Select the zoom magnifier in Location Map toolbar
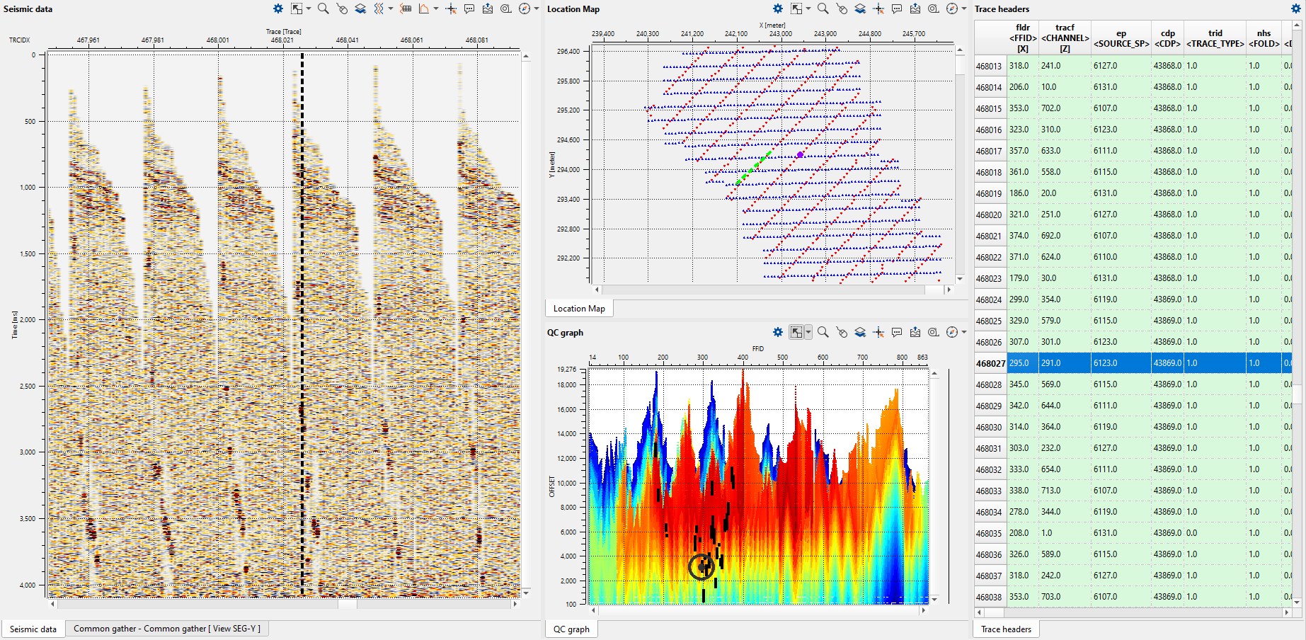 (x=823, y=8)
